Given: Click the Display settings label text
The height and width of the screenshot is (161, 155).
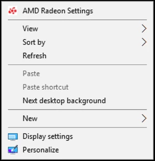Looking at the screenshot, I should [48, 136].
